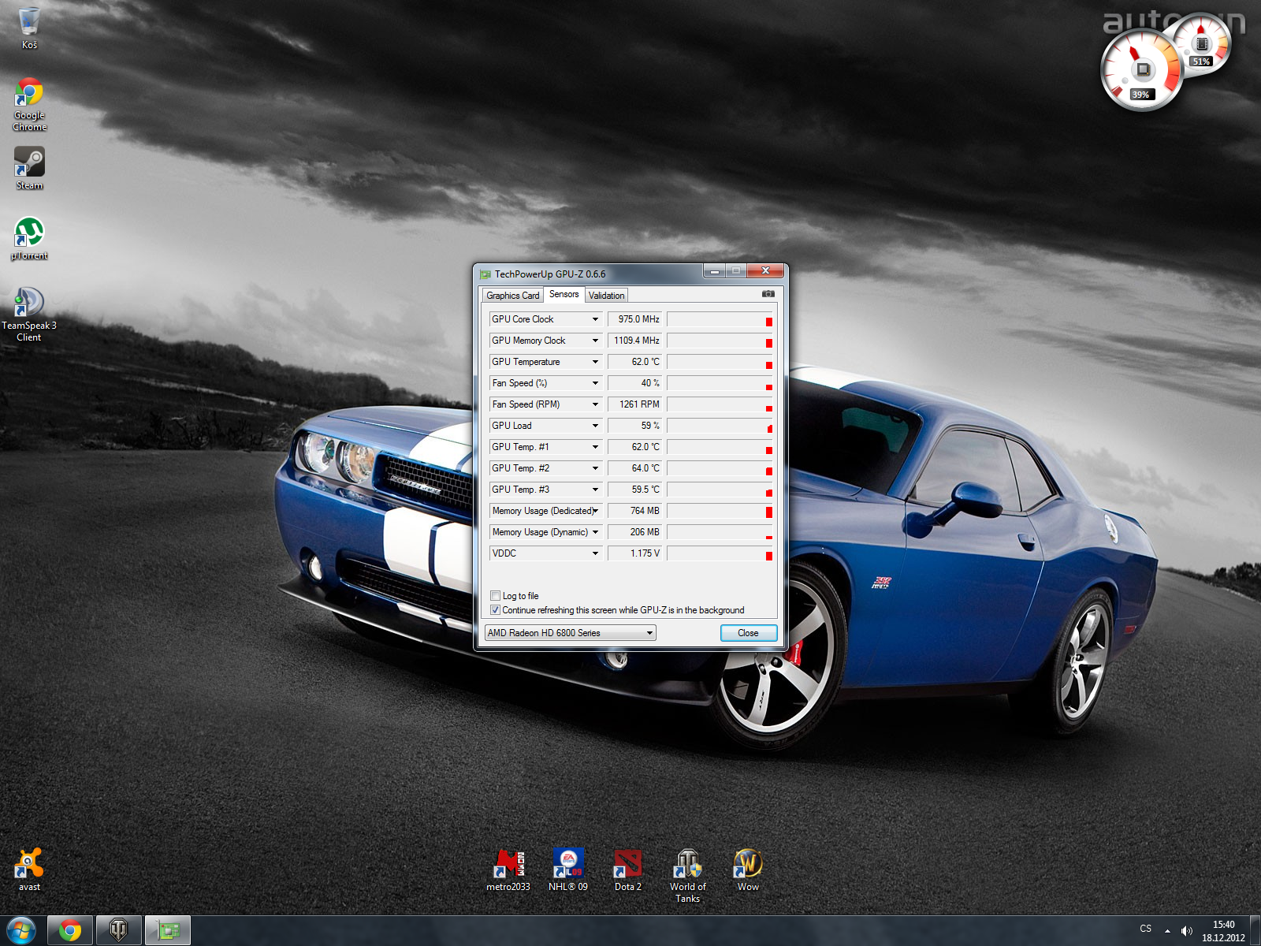Enable the Log to file checkbox

pos(496,596)
